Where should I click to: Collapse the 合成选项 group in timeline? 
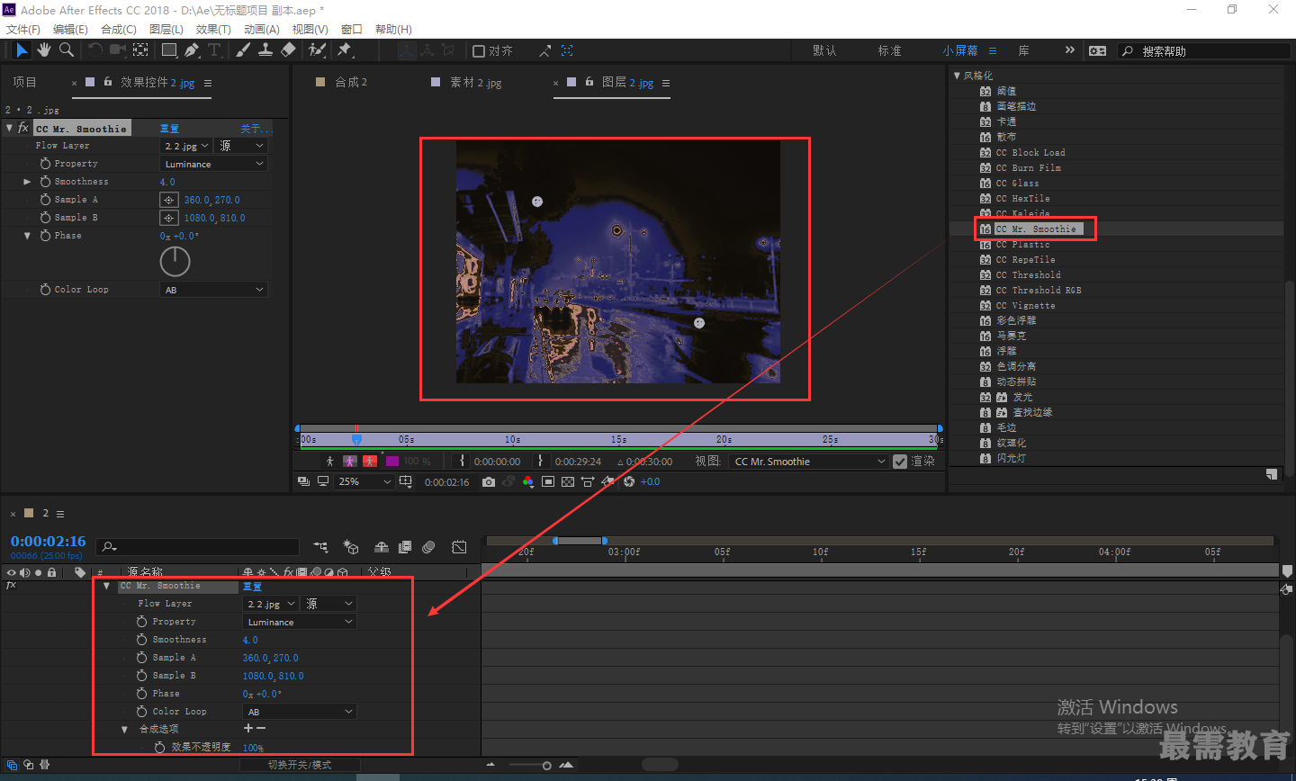[x=124, y=730]
